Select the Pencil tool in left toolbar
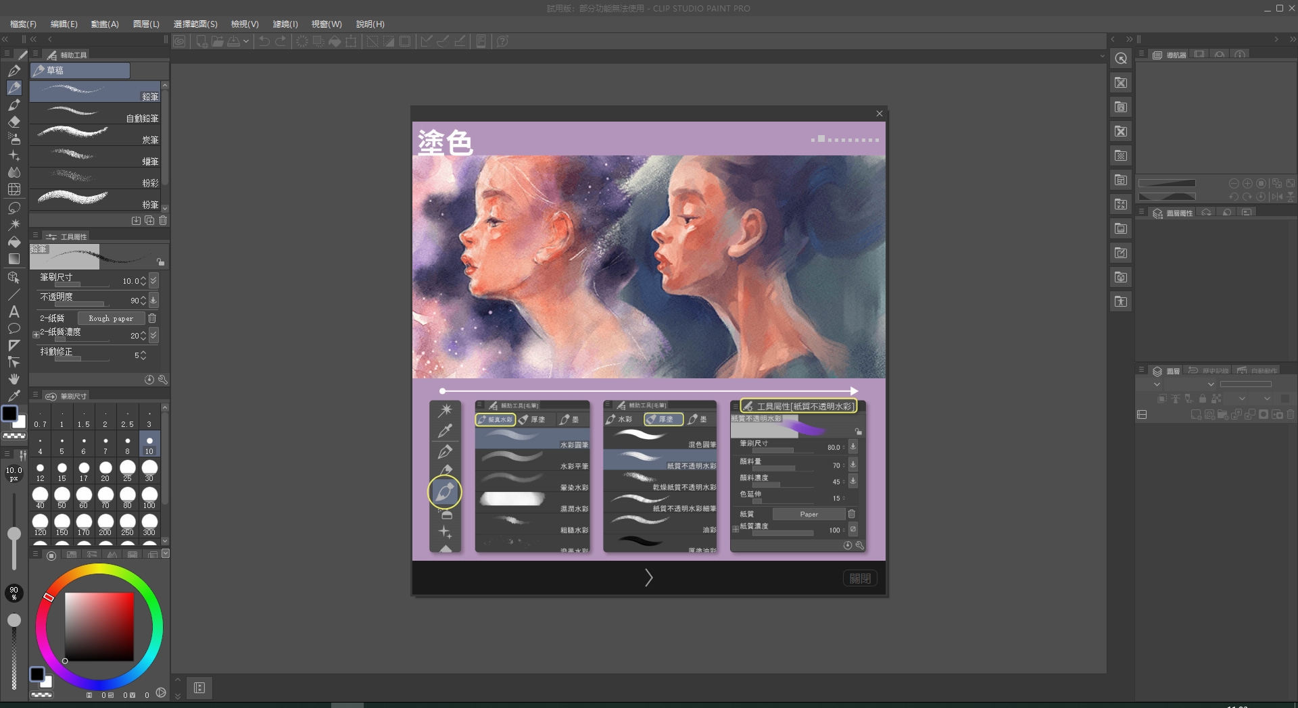This screenshot has height=708, width=1298. click(14, 88)
